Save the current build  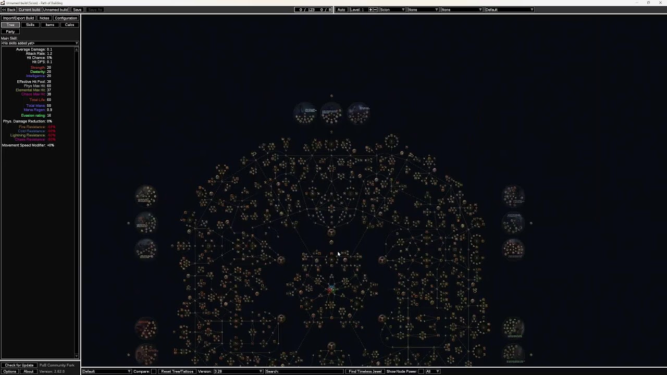tap(77, 10)
